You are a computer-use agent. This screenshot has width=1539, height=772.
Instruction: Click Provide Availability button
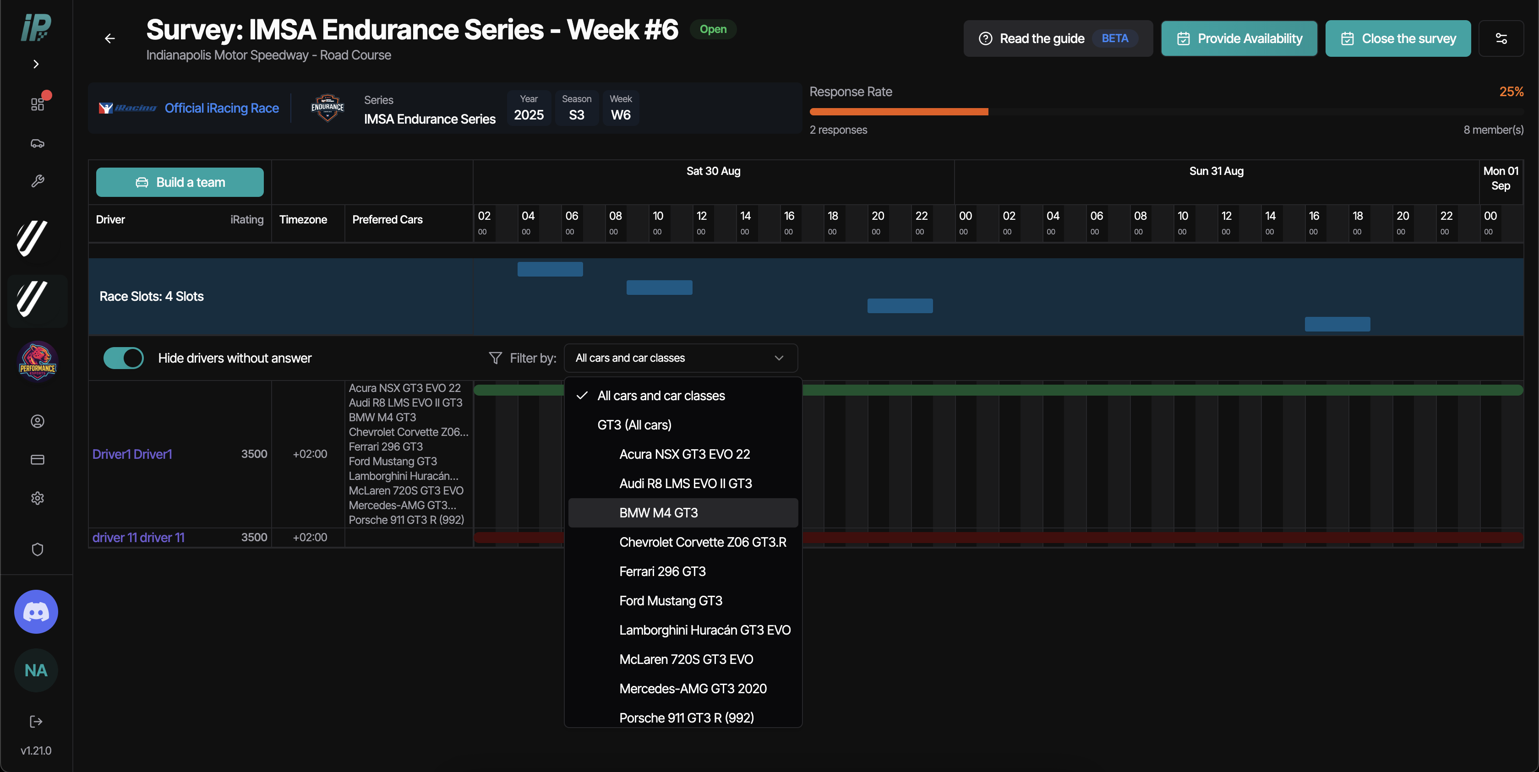[1239, 38]
